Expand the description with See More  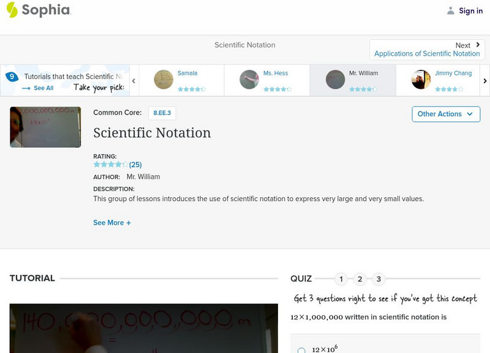coord(112,222)
